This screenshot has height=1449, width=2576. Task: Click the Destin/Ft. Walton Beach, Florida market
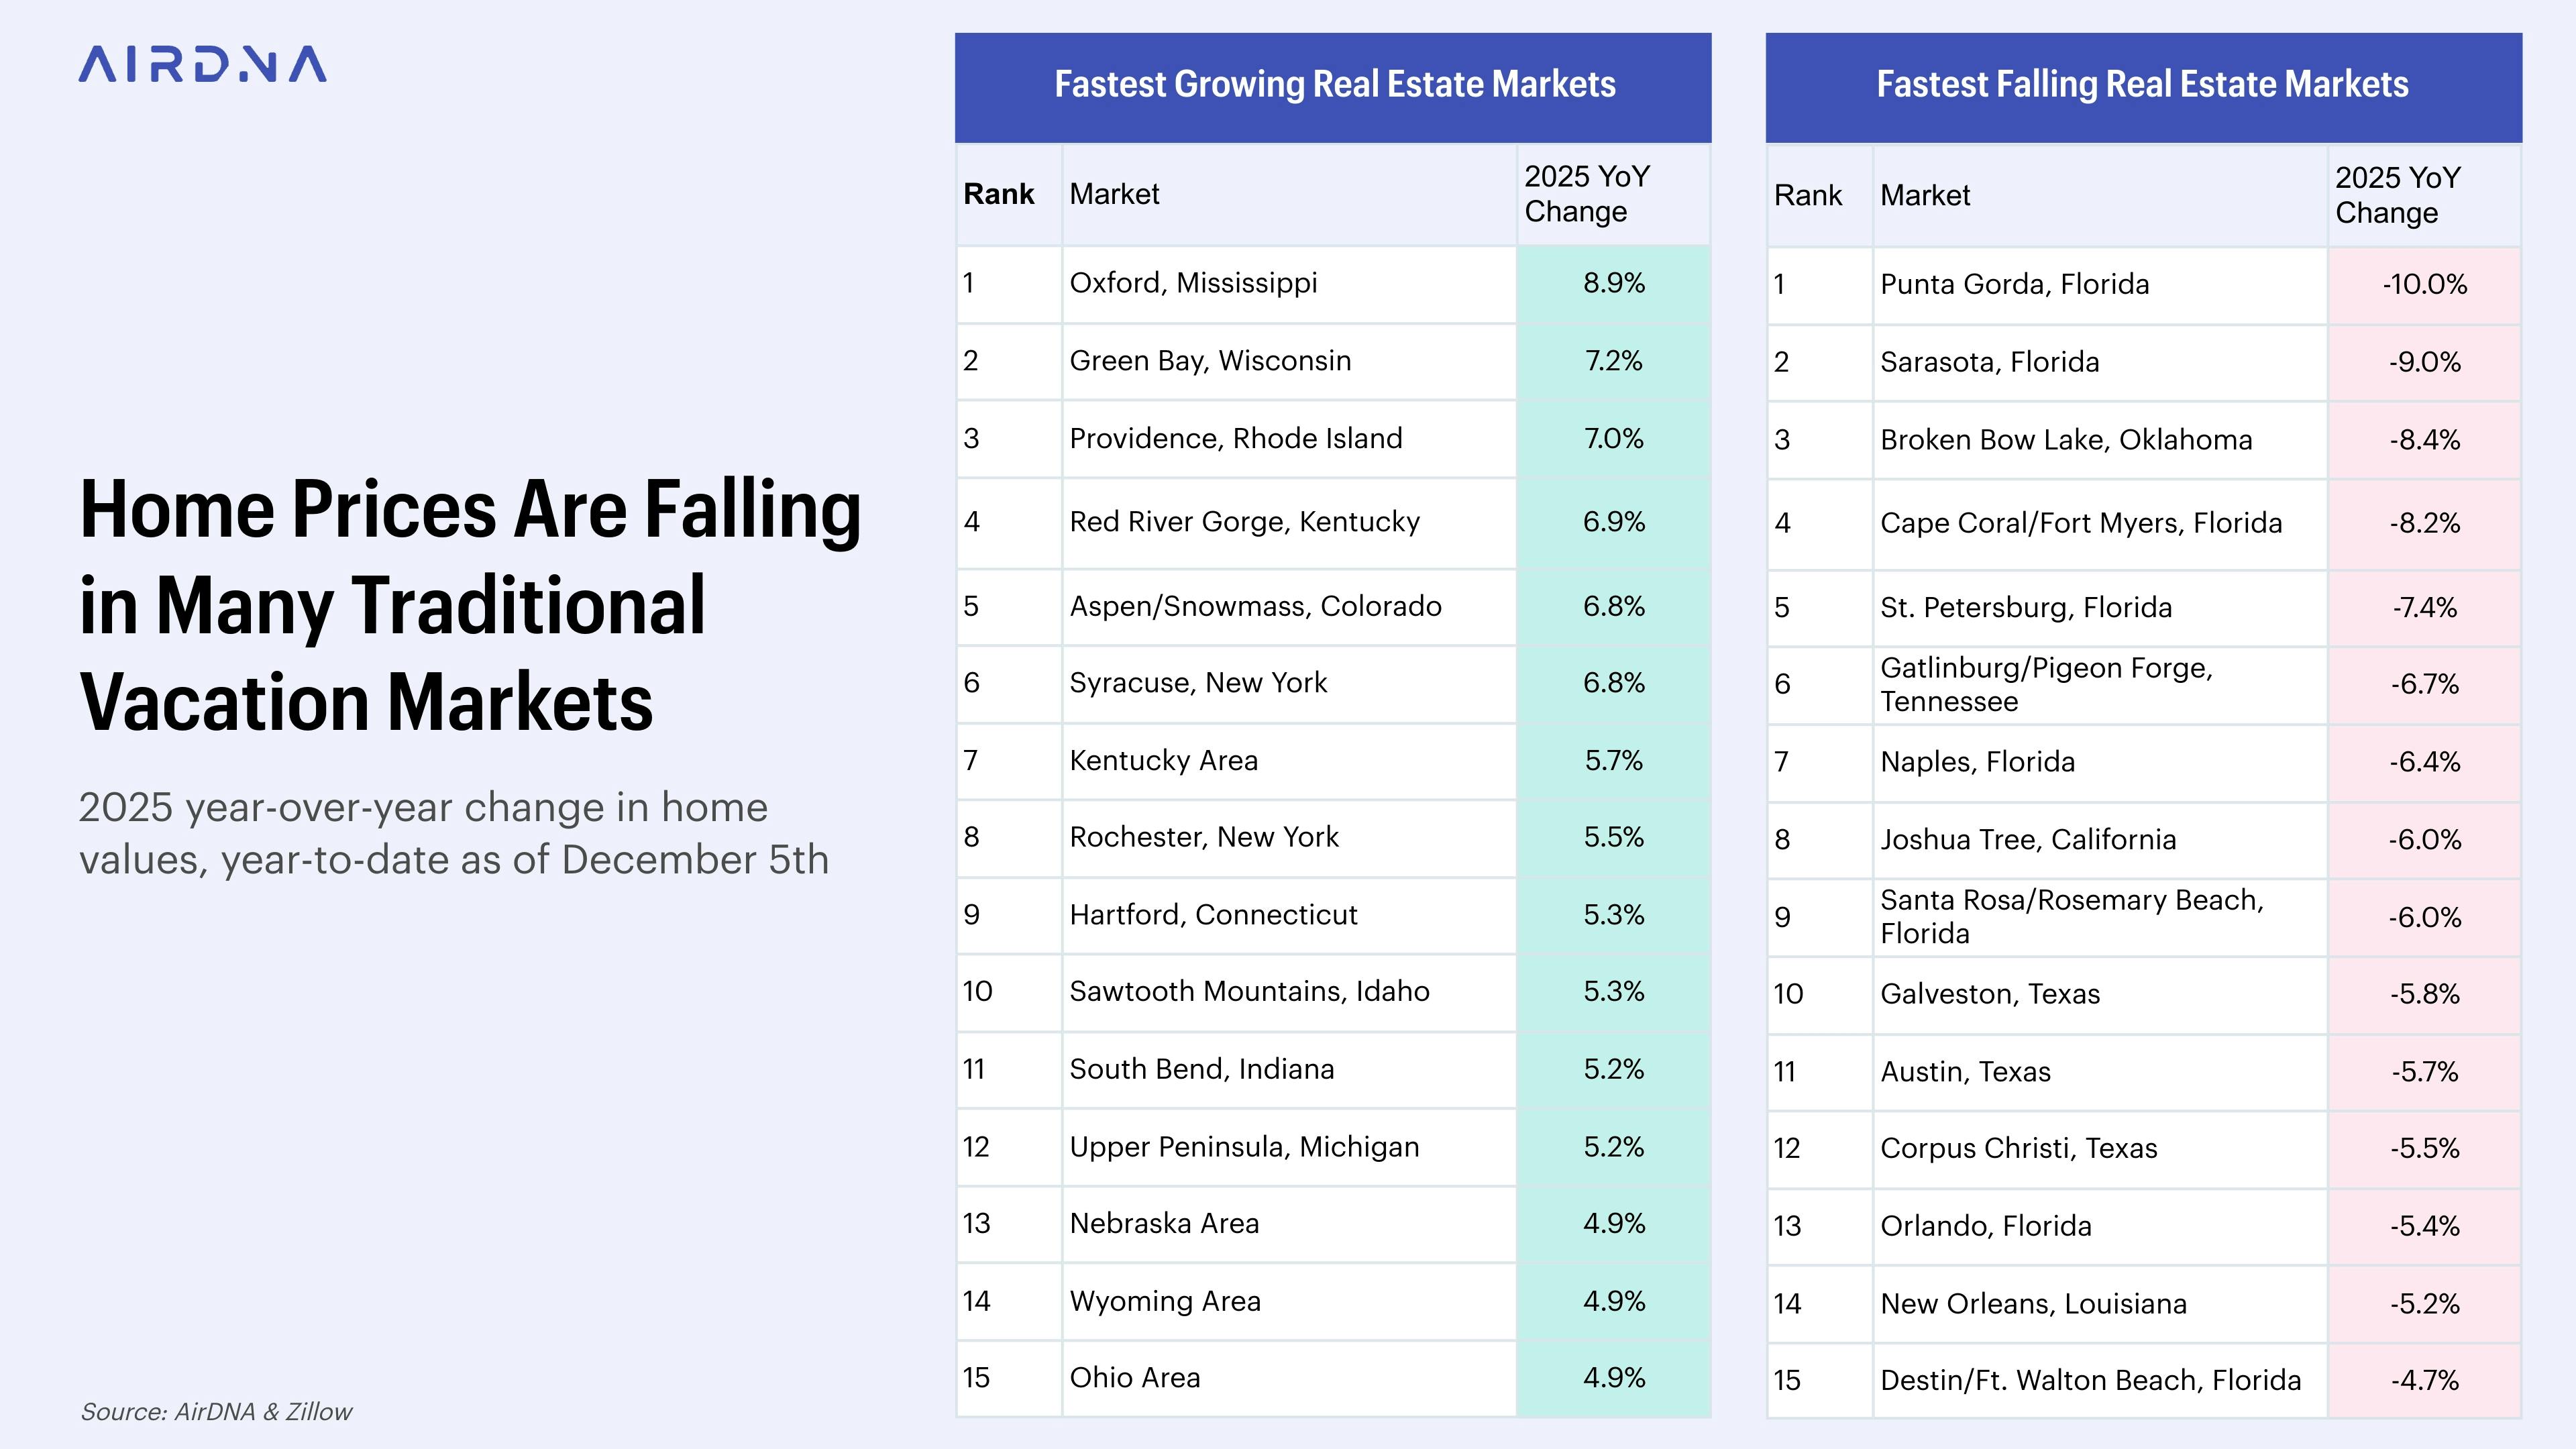2090,1380
